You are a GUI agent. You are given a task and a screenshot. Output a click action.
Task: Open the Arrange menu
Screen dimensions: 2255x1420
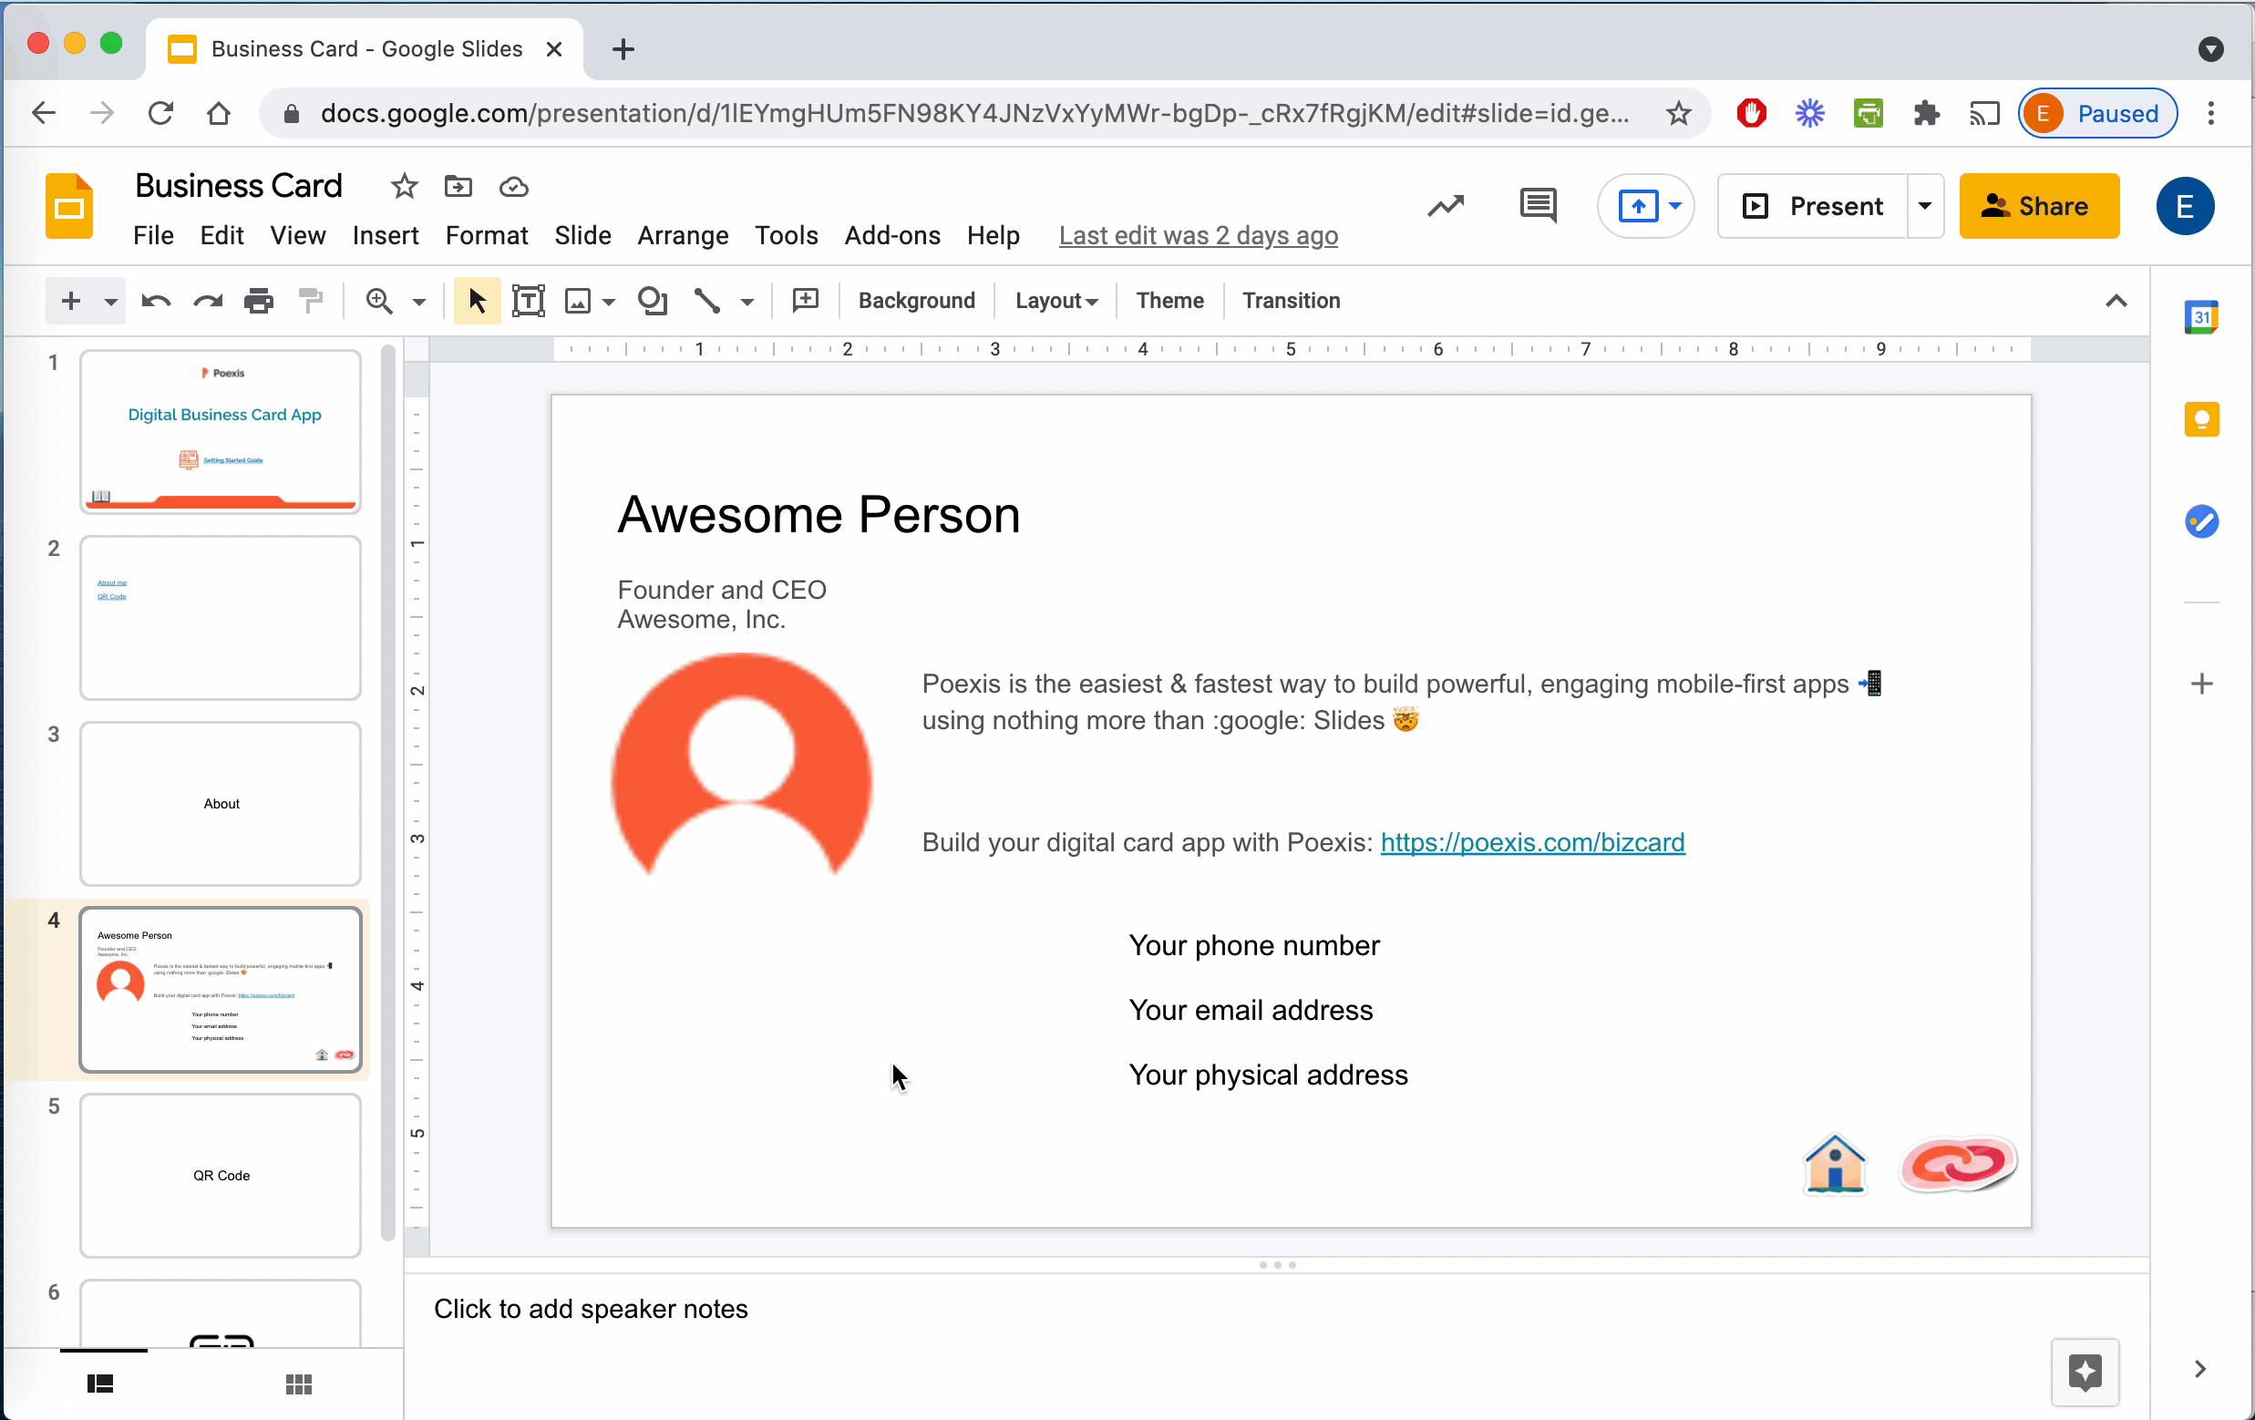click(683, 235)
